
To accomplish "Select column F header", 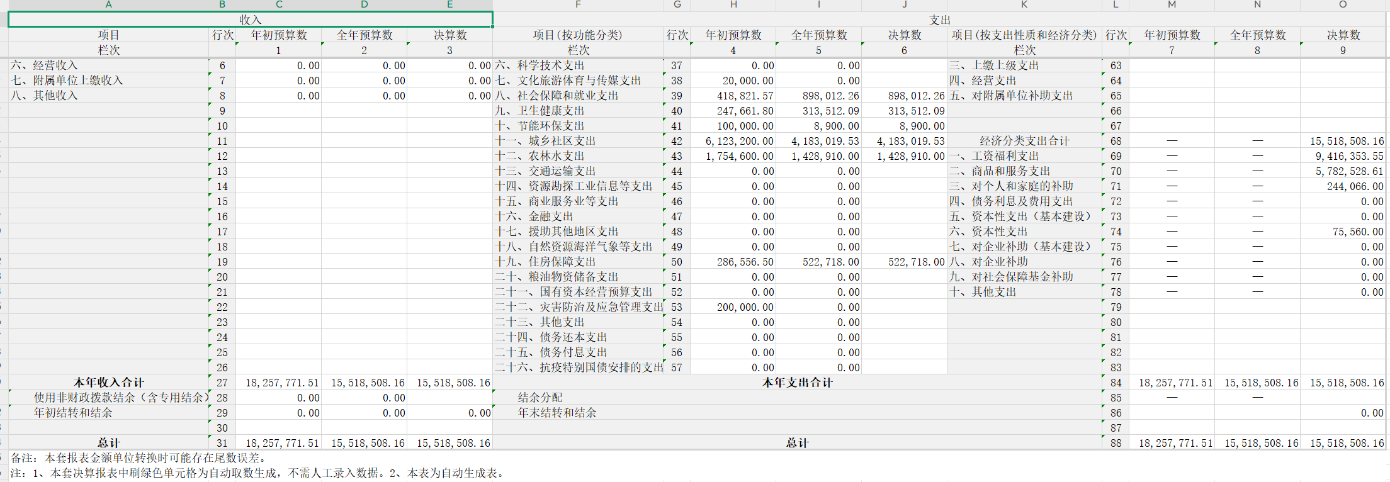I will click(577, 4).
